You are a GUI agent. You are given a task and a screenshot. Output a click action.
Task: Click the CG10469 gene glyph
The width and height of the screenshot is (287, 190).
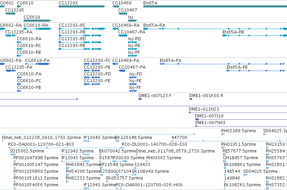point(116,6)
